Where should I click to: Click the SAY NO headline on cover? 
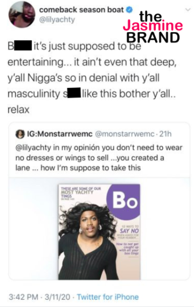point(129,231)
